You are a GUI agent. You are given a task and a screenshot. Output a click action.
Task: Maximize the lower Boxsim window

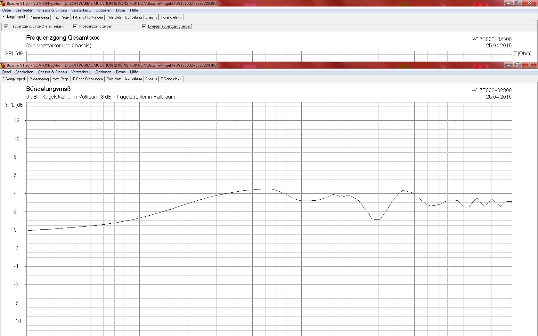[517, 65]
